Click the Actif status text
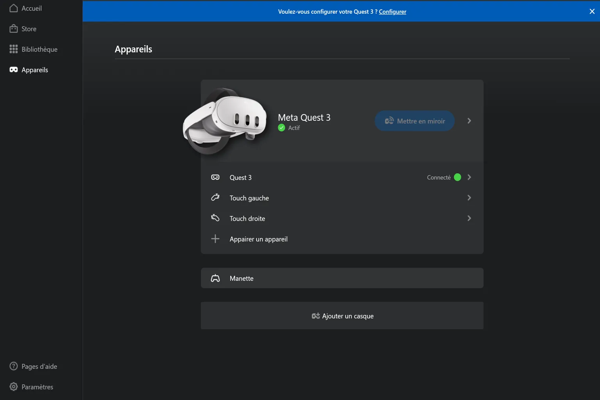This screenshot has width=600, height=400. point(294,128)
